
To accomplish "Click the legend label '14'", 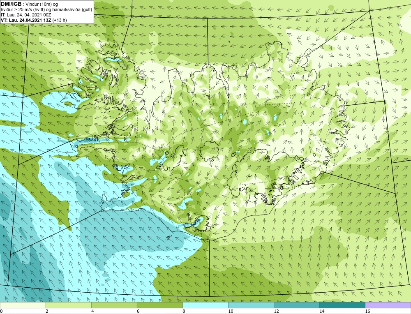I will (322, 311).
